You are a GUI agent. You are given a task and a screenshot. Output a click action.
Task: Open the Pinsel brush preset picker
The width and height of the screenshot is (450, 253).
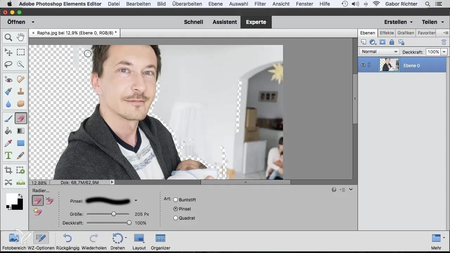(136, 201)
